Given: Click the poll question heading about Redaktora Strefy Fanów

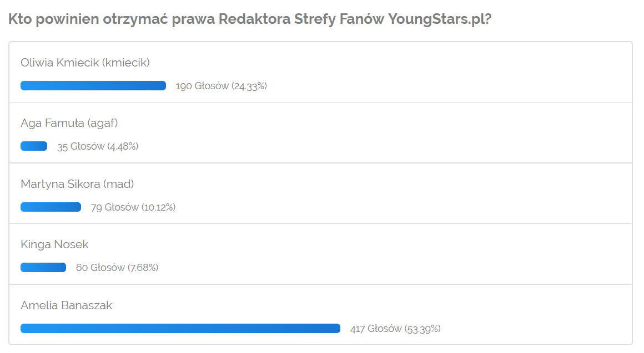Looking at the screenshot, I should click(x=250, y=19).
